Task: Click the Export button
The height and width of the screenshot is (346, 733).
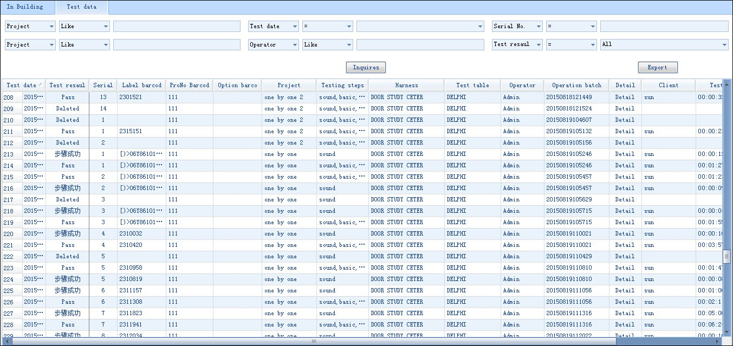Action: click(658, 67)
